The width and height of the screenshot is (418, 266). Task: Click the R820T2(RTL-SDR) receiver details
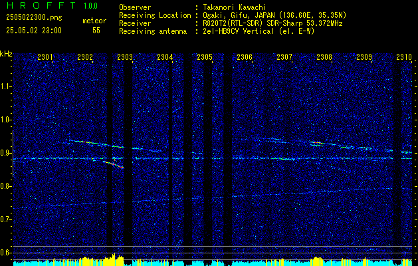tap(272, 23)
